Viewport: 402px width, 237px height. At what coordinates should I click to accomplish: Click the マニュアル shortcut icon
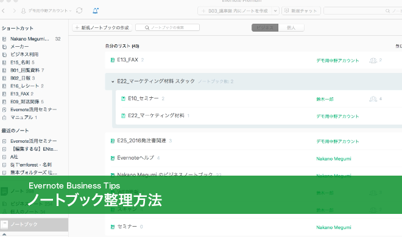point(4,118)
